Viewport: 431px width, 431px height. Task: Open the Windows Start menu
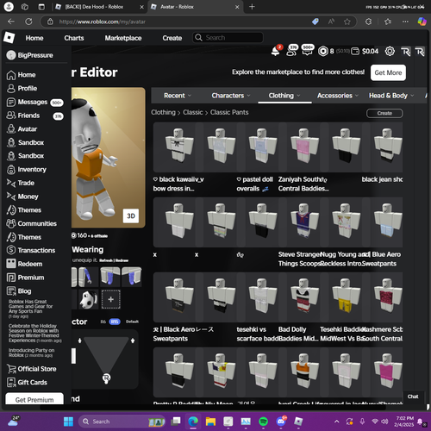[x=68, y=422]
